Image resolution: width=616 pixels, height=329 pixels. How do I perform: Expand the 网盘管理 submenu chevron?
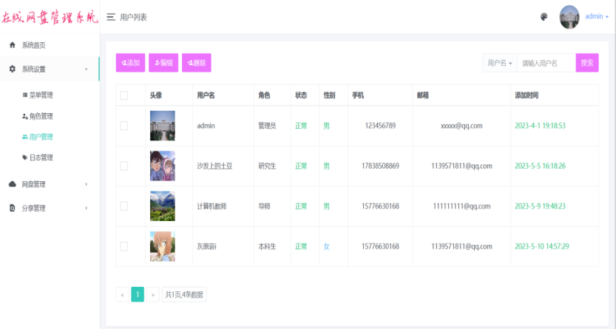pos(86,184)
